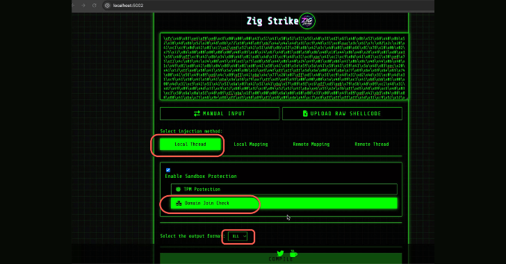Image resolution: width=506 pixels, height=264 pixels.
Task: Open the Twitter bird link
Action: [x=280, y=254]
